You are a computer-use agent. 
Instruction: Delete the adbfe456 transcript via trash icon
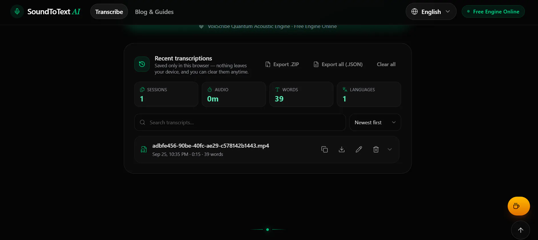pyautogui.click(x=376, y=149)
